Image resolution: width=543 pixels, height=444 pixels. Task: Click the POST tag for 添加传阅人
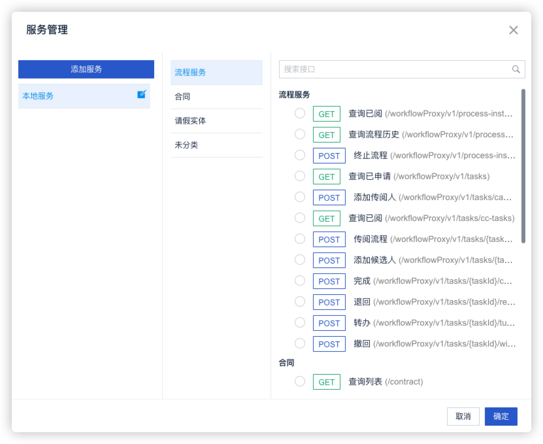coord(329,197)
